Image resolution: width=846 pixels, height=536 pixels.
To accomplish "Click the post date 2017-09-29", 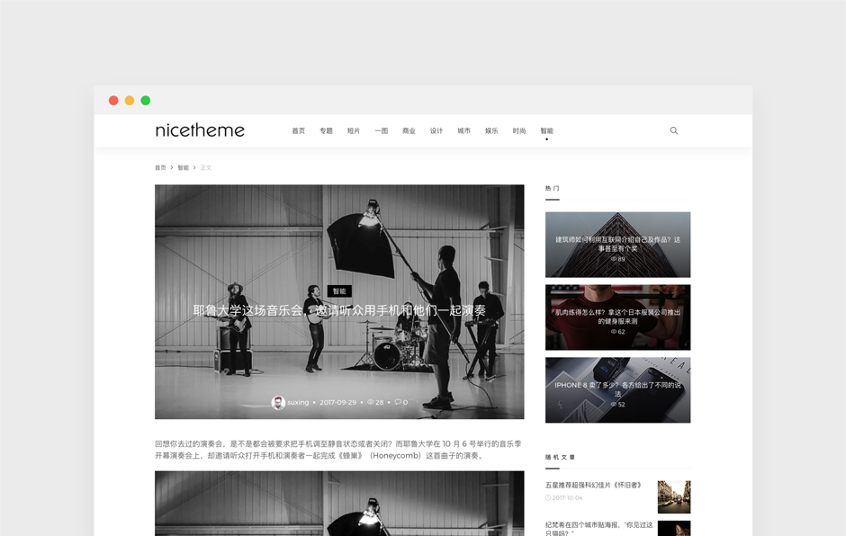I will [337, 402].
